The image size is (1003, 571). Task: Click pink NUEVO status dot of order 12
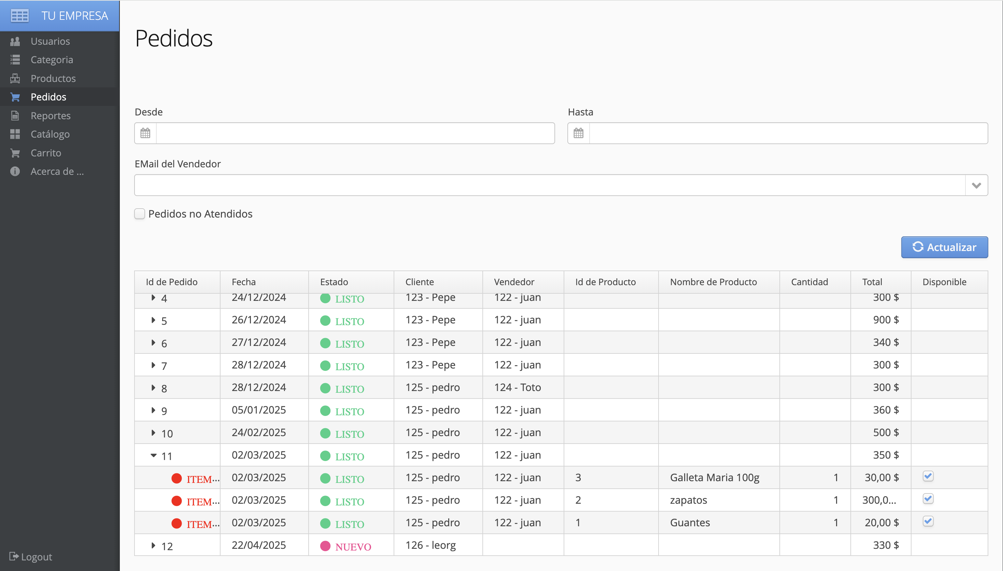[325, 546]
